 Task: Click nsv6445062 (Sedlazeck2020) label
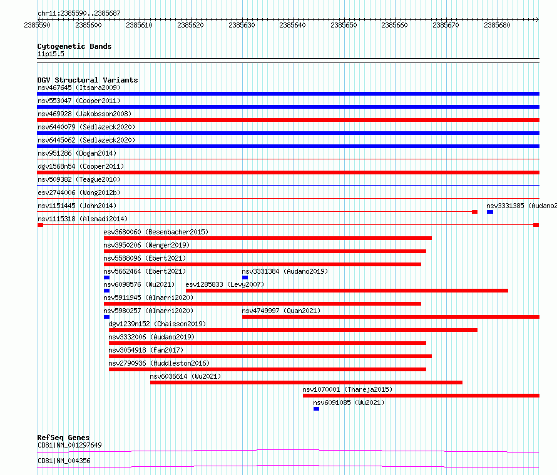[x=86, y=140]
